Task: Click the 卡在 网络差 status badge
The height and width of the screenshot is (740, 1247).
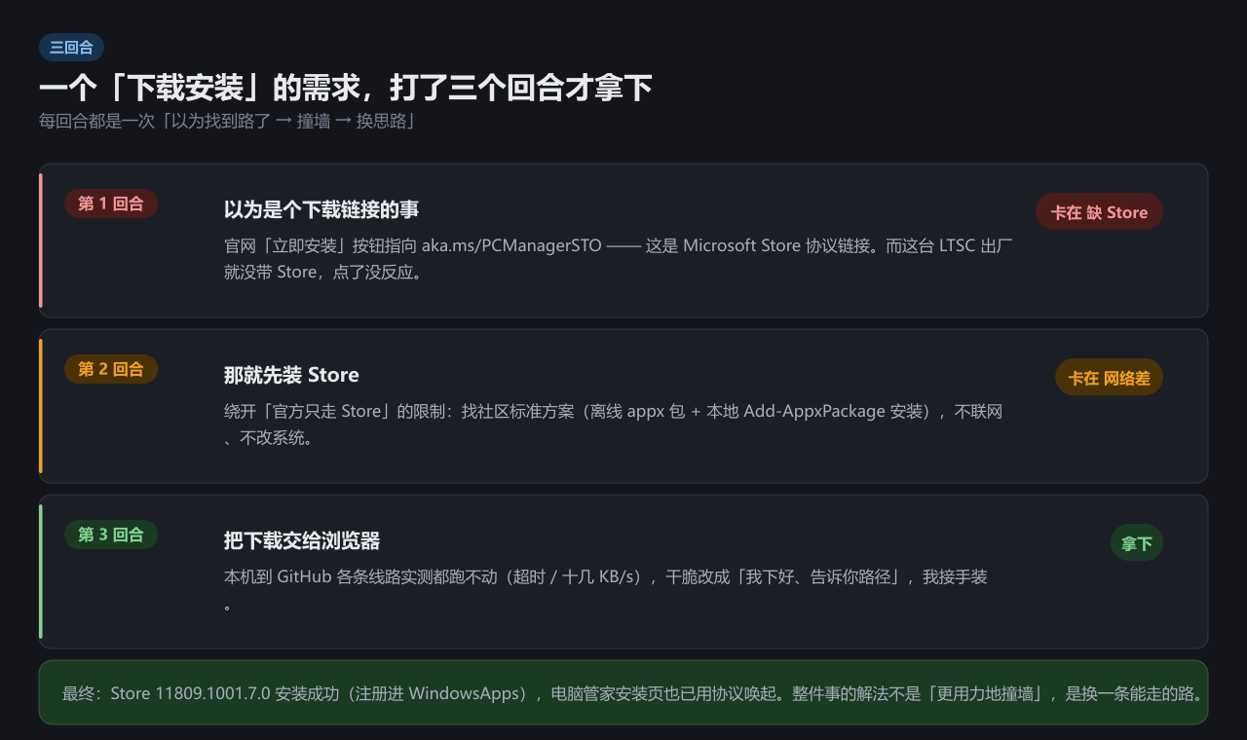Action: (x=1109, y=378)
